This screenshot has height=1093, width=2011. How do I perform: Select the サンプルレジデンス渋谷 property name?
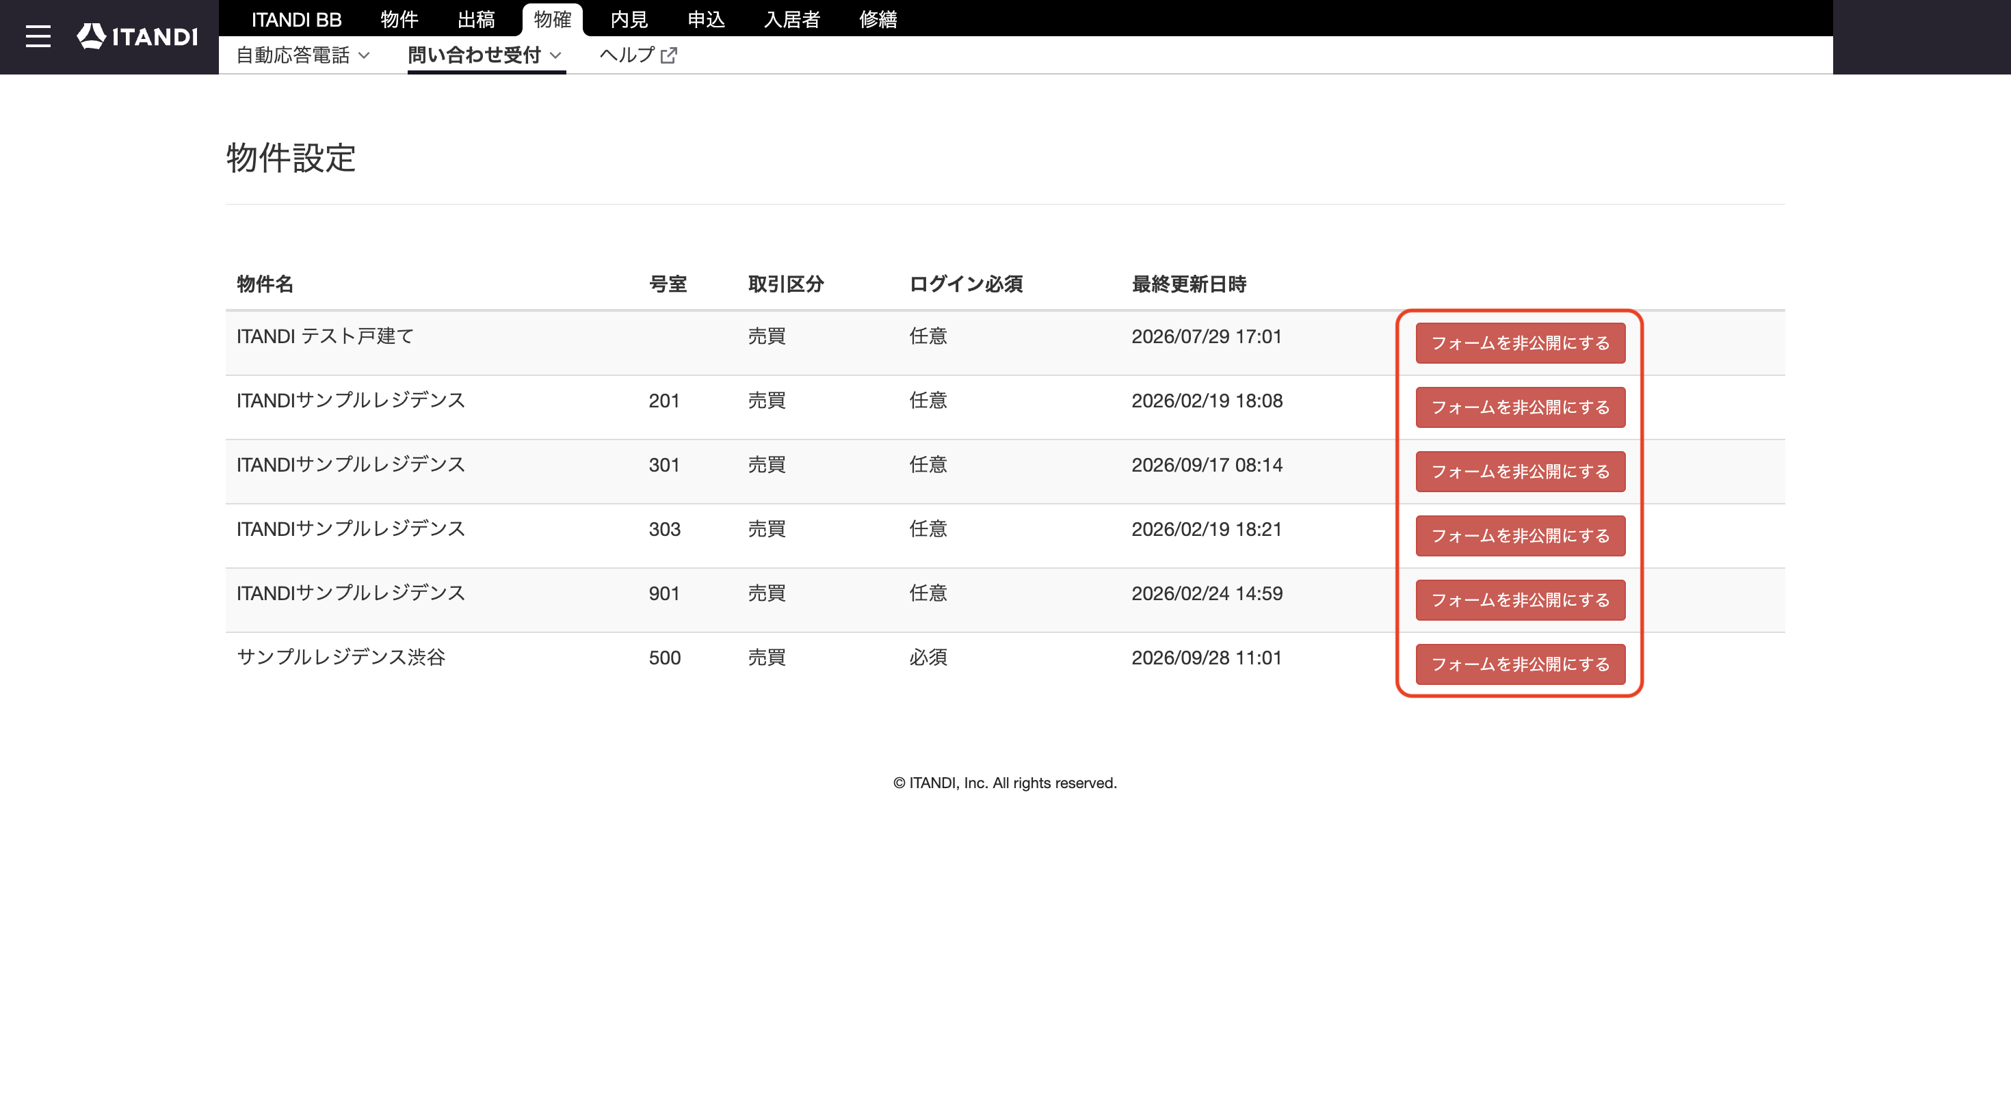341,658
